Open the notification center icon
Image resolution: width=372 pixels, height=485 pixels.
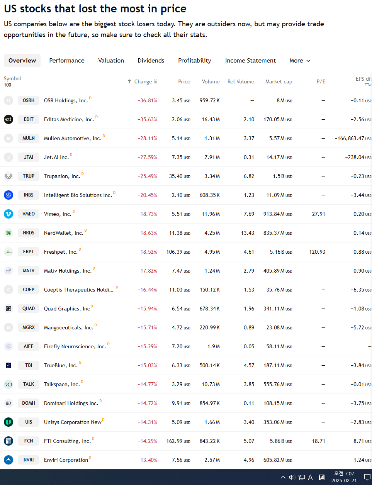[367, 477]
